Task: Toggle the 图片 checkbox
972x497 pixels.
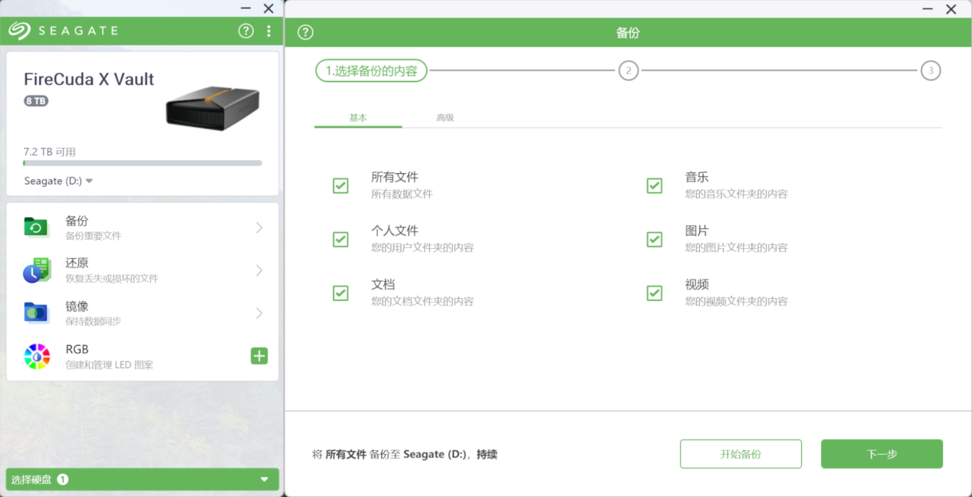Action: click(654, 239)
